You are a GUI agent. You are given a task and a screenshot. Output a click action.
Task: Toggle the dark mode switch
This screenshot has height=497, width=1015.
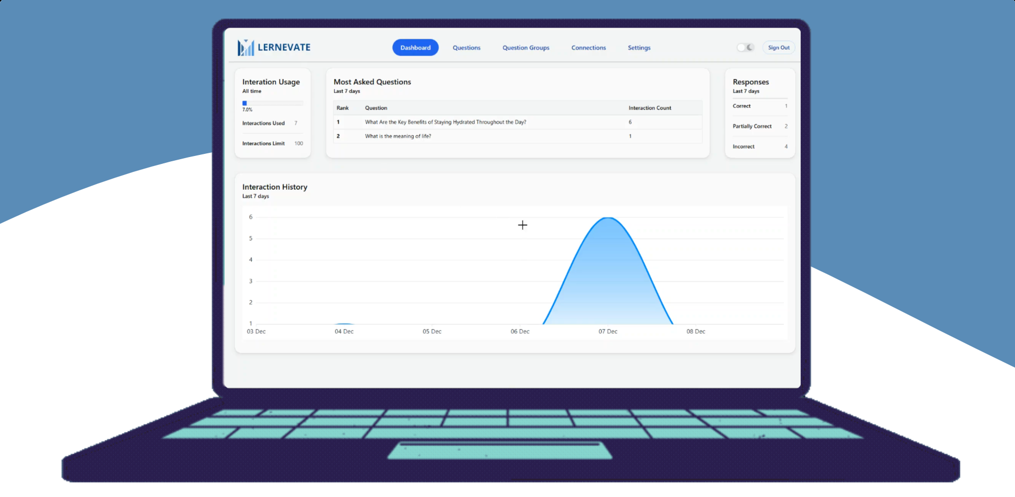click(x=746, y=48)
